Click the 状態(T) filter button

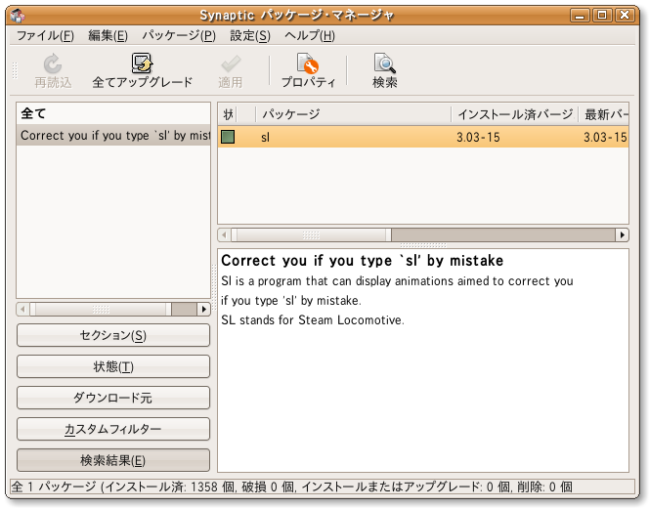113,366
